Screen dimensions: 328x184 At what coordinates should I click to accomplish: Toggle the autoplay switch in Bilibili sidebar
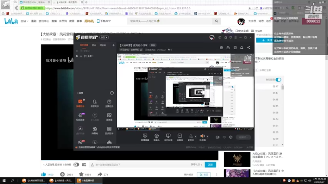[x=278, y=80]
